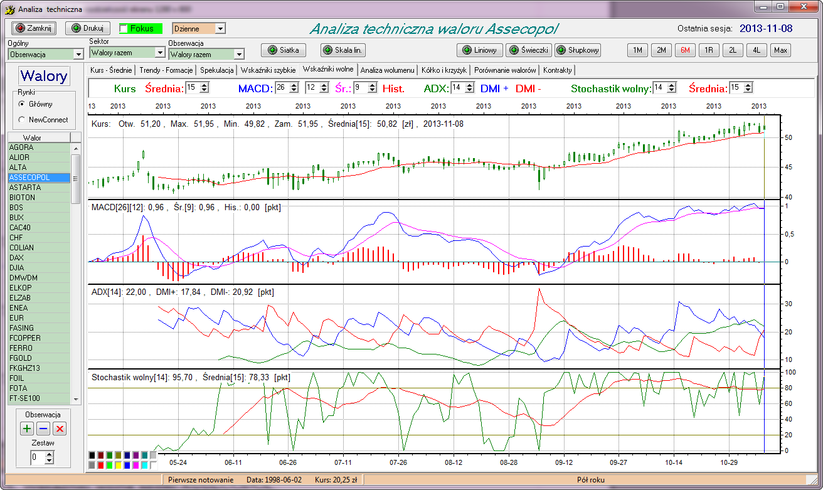The height and width of the screenshot is (490, 823).
Task: Open the Trendy - Formacje tab
Action: (166, 70)
